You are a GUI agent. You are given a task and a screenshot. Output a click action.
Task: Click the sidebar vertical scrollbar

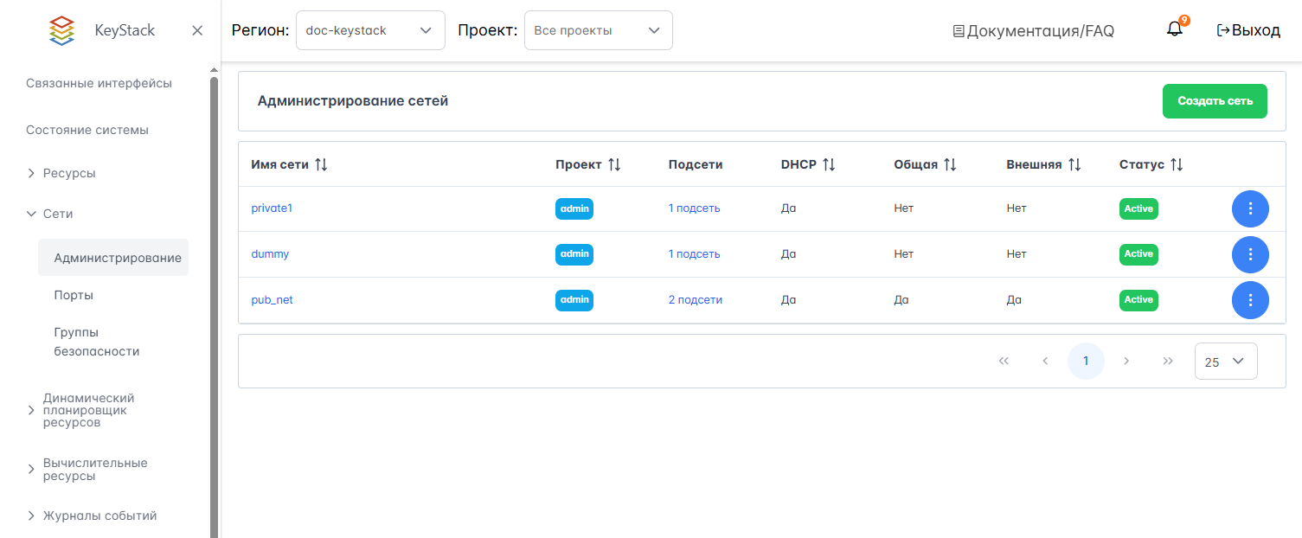tap(214, 303)
